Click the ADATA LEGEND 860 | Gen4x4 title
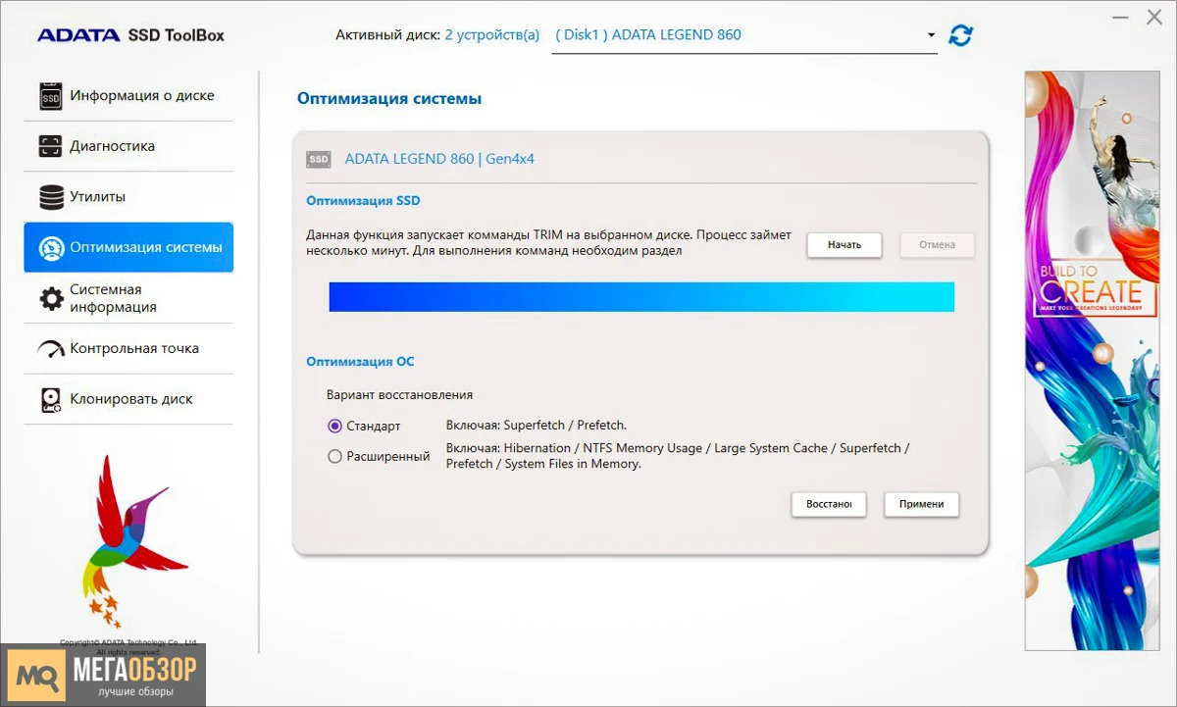The image size is (1177, 707). pos(439,159)
